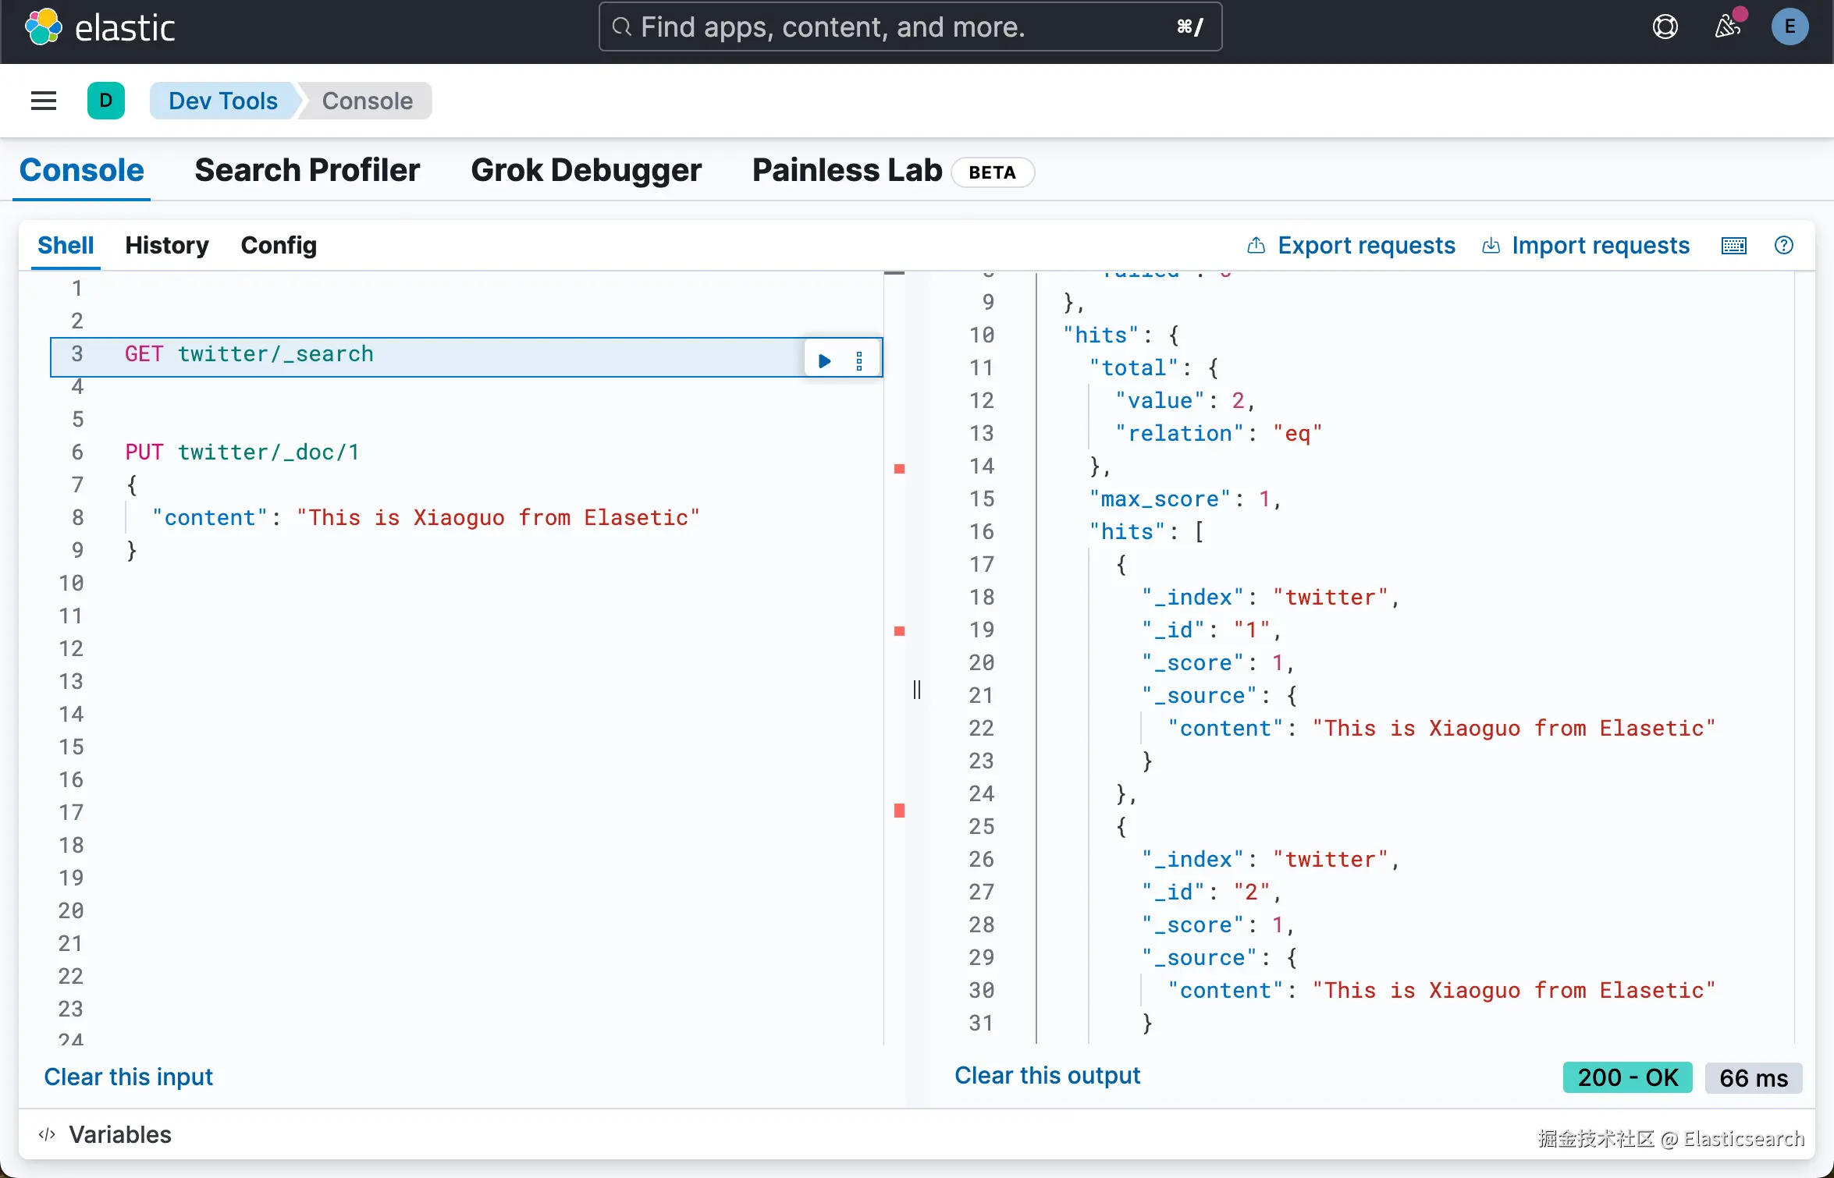Click the Find apps search field
Screen dimensions: 1834x1178
(909, 27)
